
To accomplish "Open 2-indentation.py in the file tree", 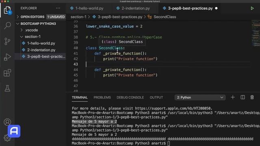I will click(41, 50).
